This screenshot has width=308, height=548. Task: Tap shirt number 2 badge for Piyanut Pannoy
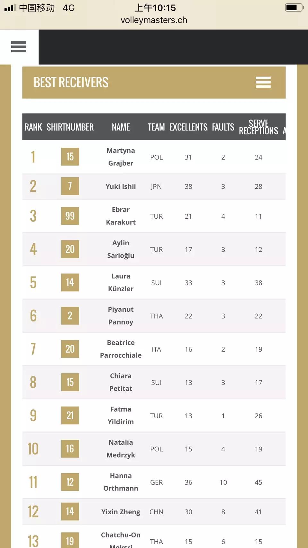coord(70,316)
